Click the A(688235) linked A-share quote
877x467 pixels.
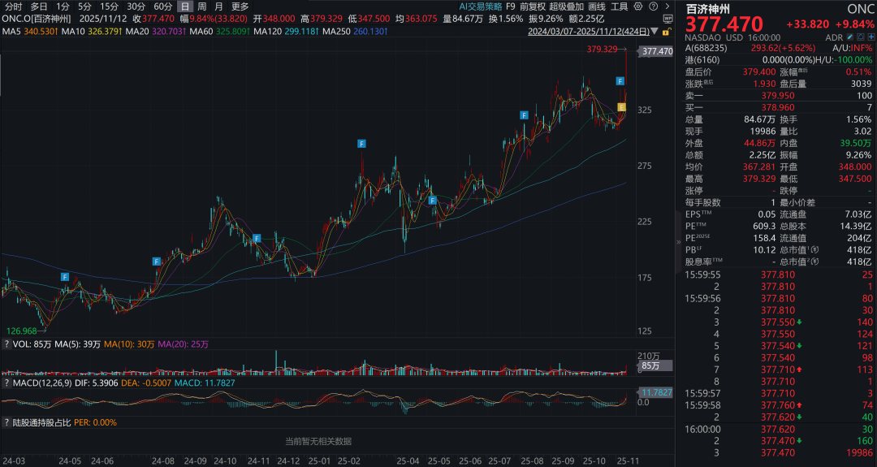point(778,48)
